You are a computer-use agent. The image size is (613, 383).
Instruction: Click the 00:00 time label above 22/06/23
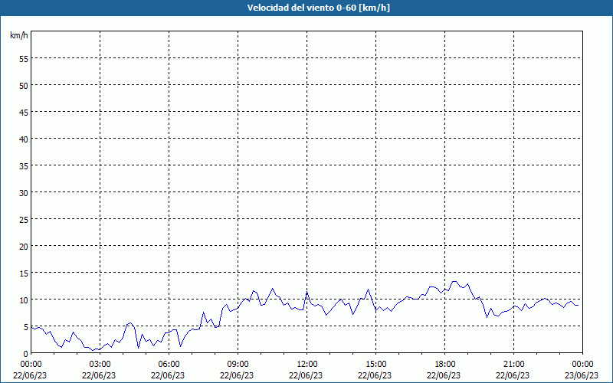31,365
